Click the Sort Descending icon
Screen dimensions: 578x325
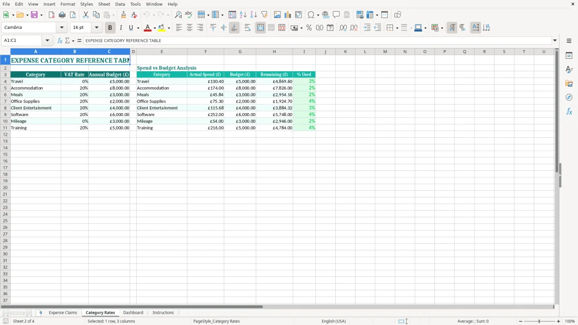coord(253,15)
